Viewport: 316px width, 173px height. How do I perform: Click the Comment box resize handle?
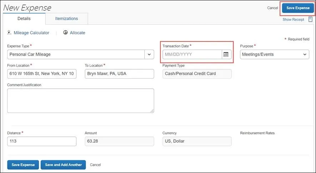point(152,111)
